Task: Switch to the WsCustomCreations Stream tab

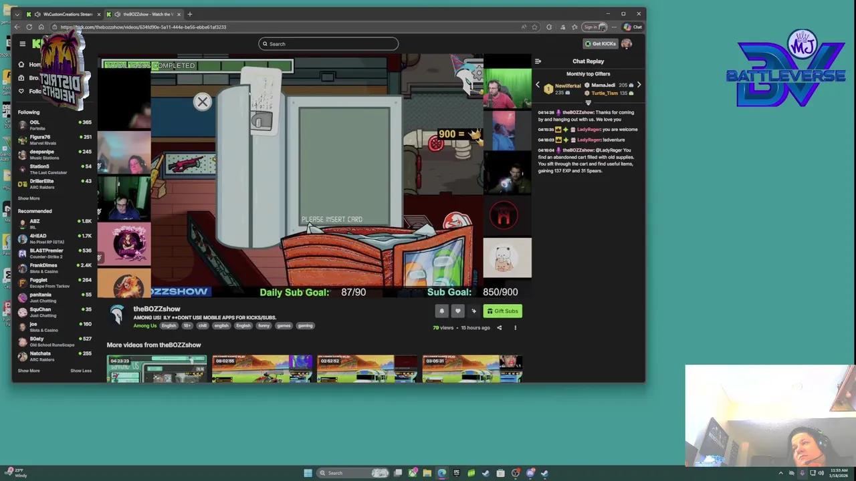Action: [x=64, y=14]
